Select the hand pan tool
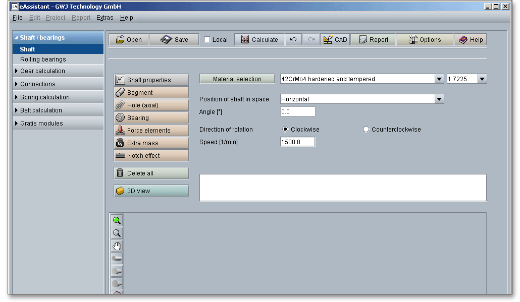The image size is (520, 302). [117, 246]
